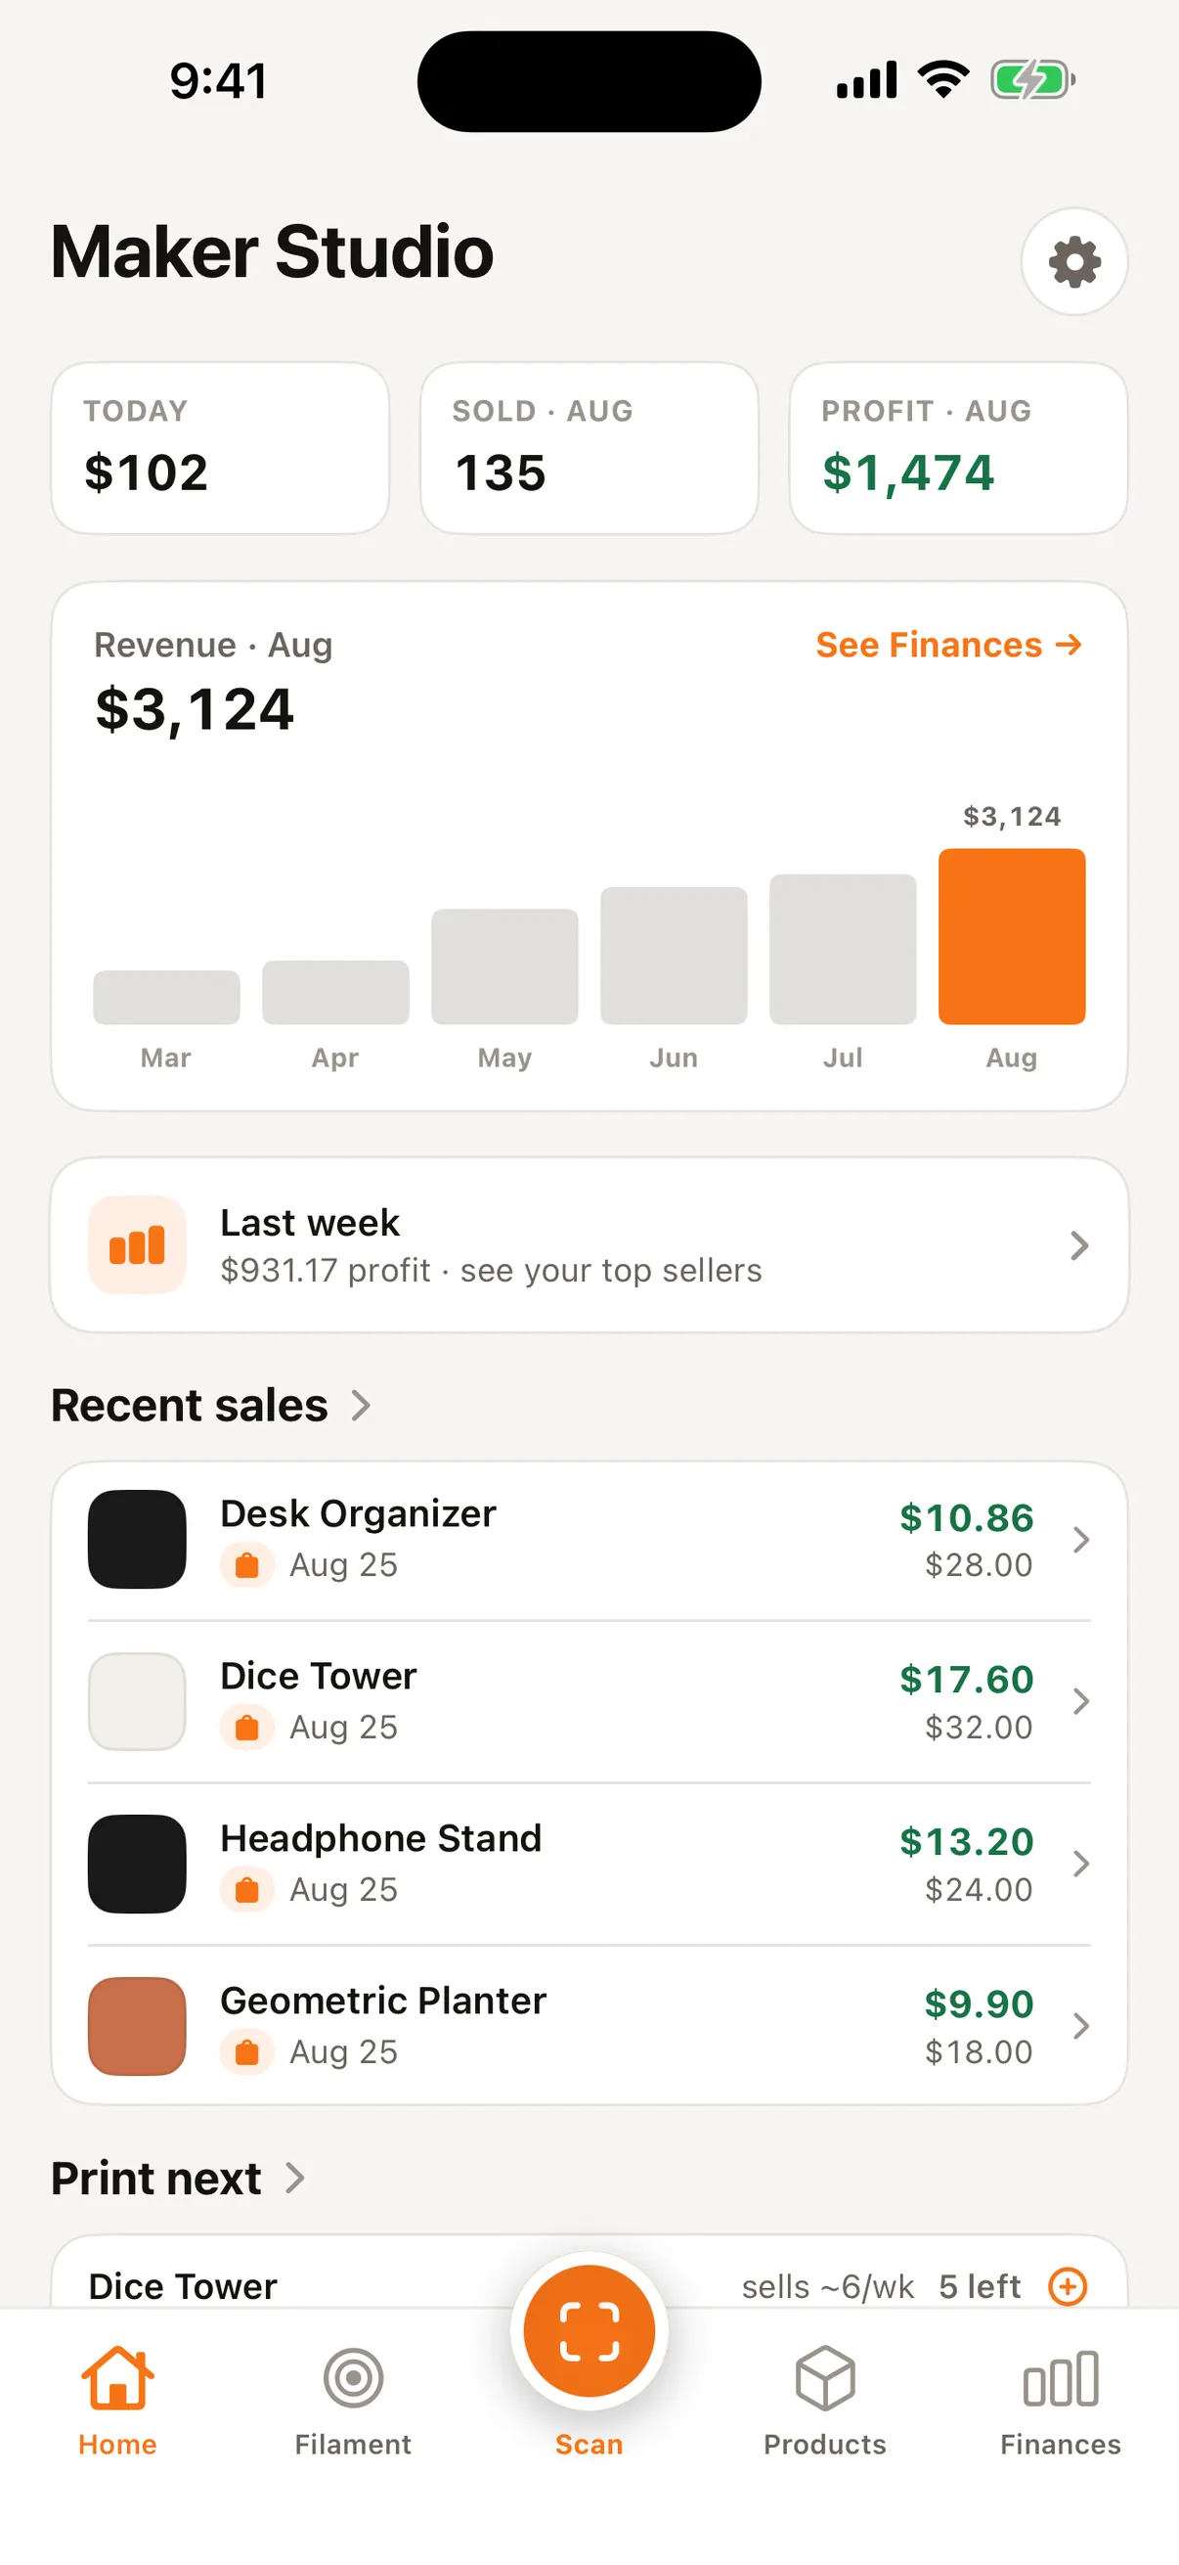Open settings with the gear icon
Viewport: 1179px width, 2565px height.
1073,262
